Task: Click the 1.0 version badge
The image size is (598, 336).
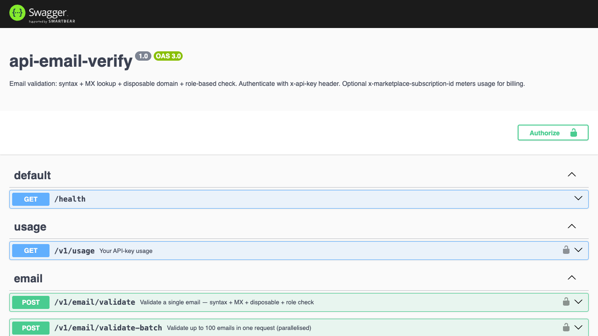Action: [x=143, y=56]
